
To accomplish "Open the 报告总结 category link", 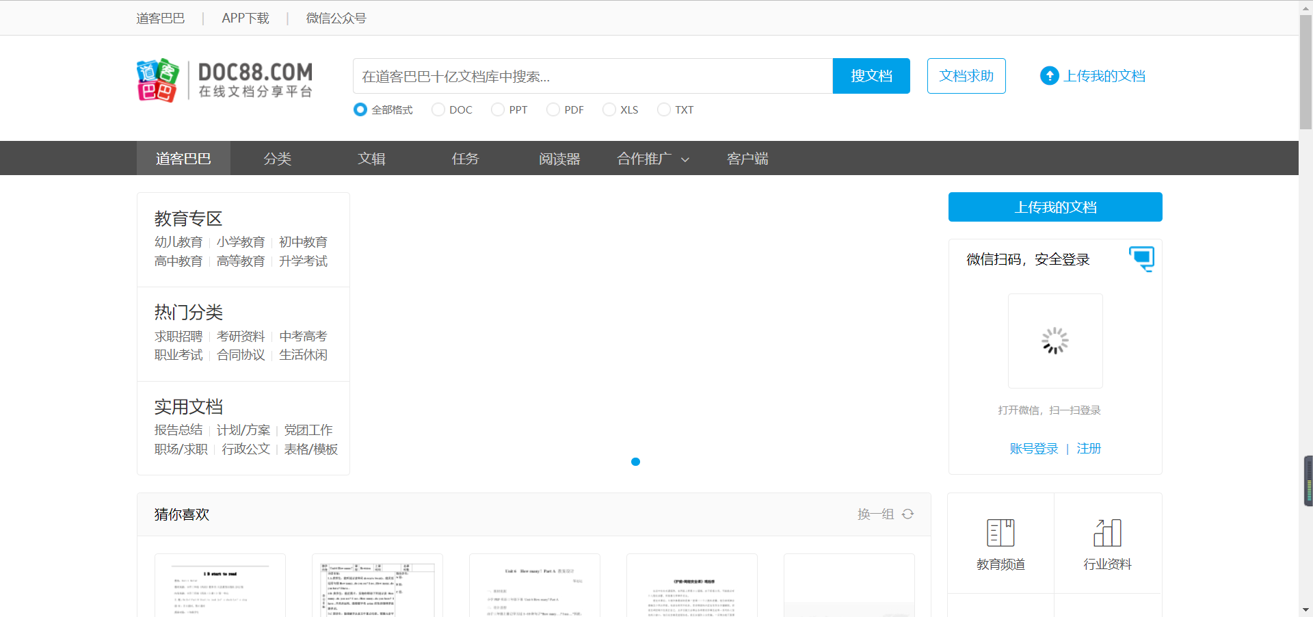I will (x=178, y=430).
